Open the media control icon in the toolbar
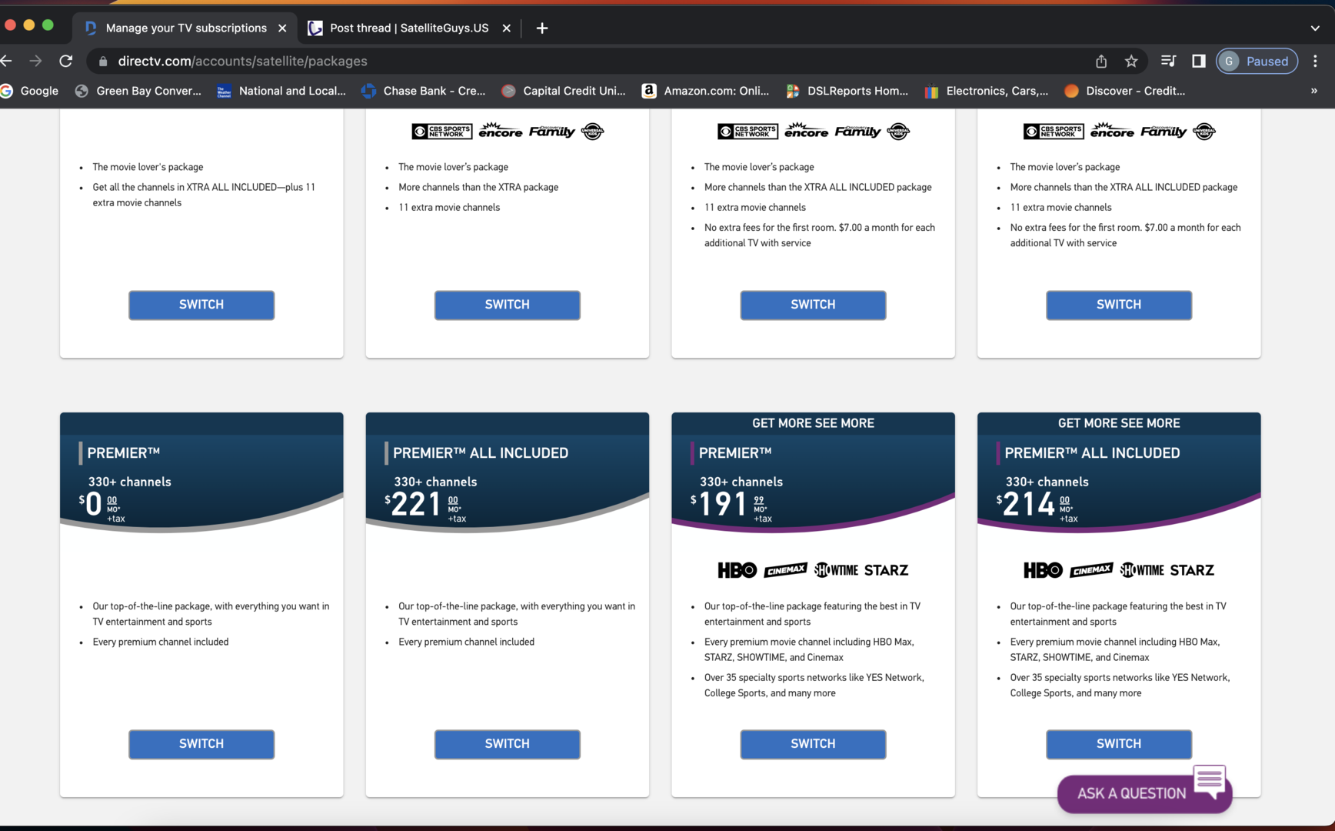This screenshot has width=1335, height=831. [1168, 61]
